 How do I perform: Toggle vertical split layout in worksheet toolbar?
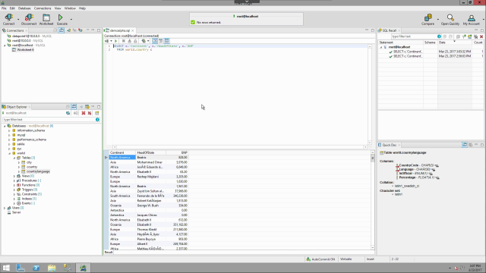pos(160,41)
